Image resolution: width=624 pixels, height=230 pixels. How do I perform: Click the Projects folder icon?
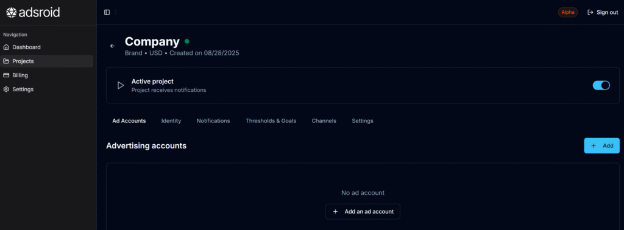tap(6, 61)
